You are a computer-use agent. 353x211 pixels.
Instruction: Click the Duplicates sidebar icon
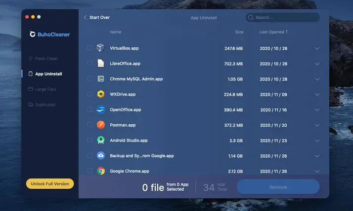(x=30, y=105)
